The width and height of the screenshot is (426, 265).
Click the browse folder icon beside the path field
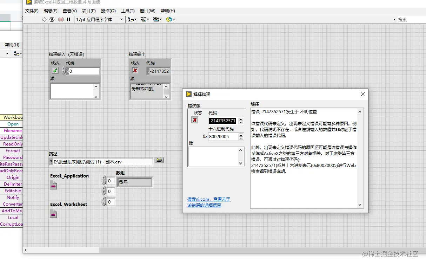[x=160, y=160]
